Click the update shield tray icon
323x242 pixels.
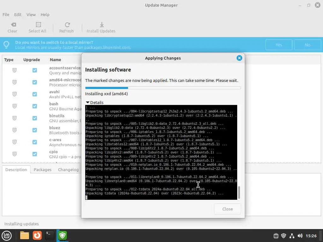284,236
